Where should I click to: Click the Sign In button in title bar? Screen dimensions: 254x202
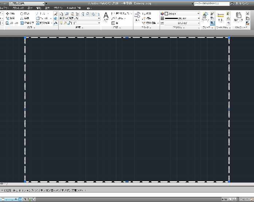pyautogui.click(x=242, y=4)
